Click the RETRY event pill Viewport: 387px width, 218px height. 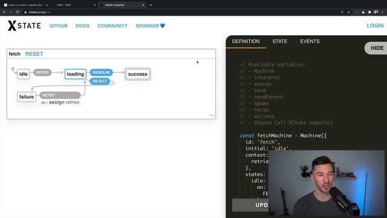[x=60, y=95]
